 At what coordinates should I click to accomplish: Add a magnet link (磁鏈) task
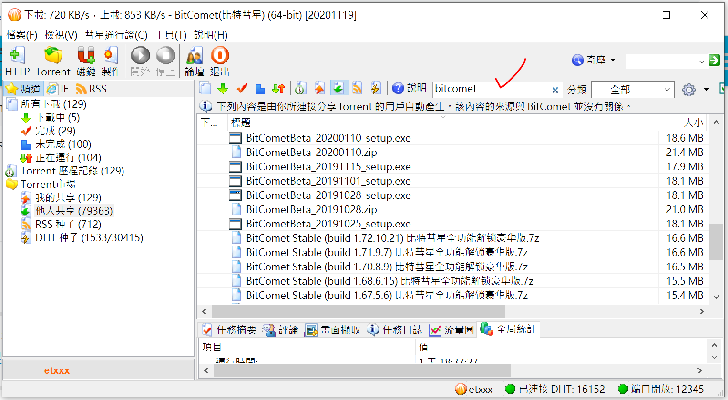pyautogui.click(x=86, y=61)
